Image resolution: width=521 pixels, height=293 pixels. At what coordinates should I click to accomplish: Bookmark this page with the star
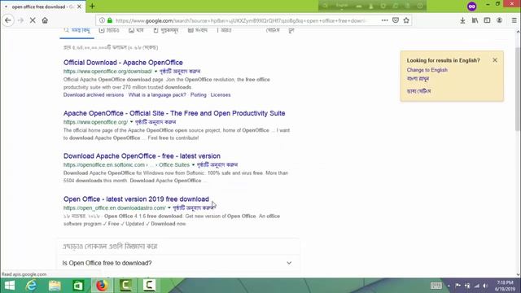(x=406, y=20)
